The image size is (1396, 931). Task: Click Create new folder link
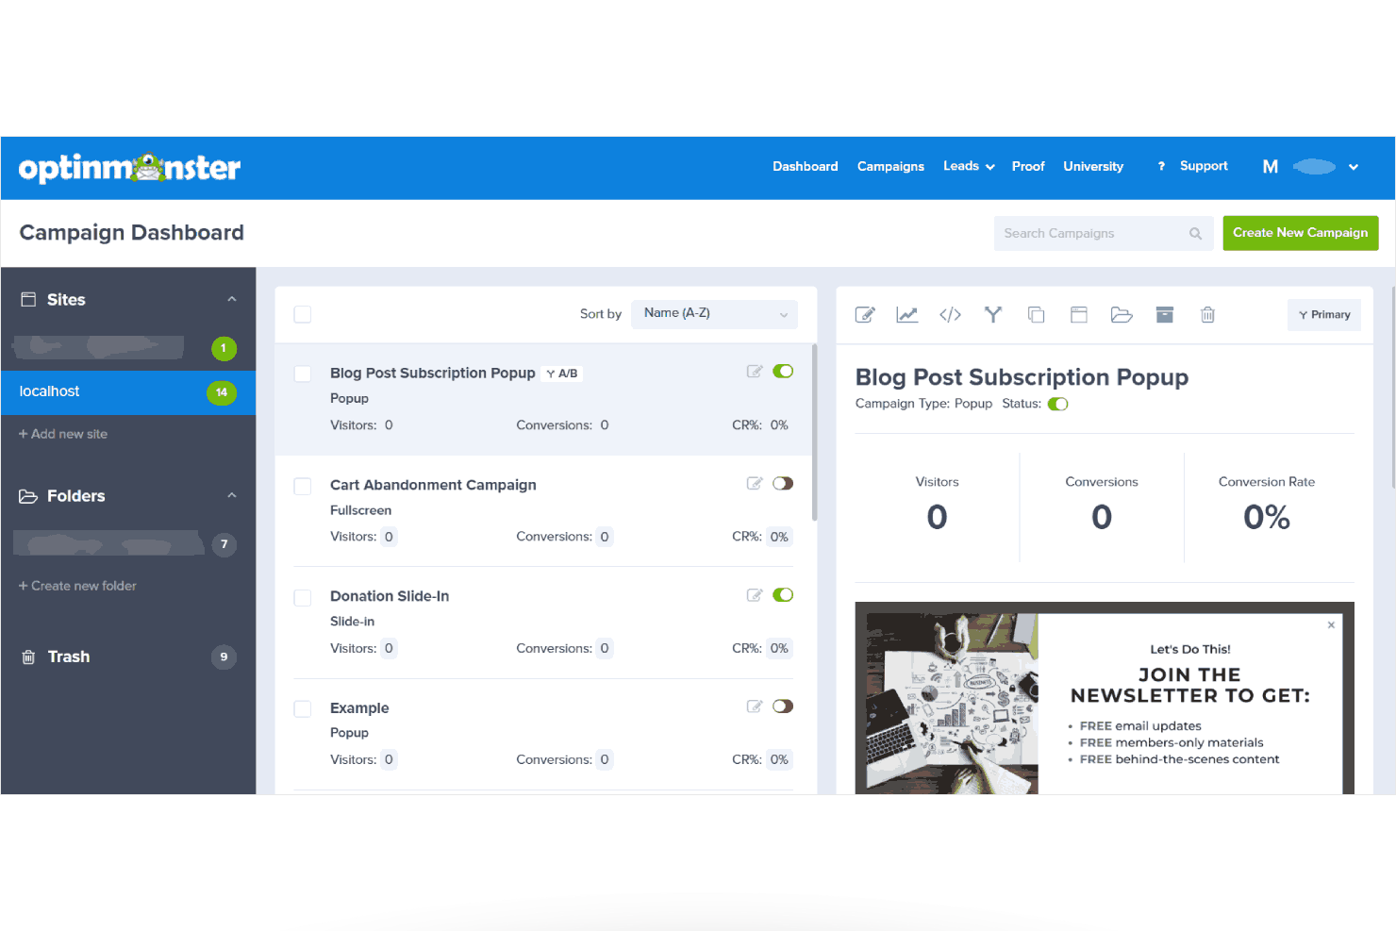coord(77,586)
